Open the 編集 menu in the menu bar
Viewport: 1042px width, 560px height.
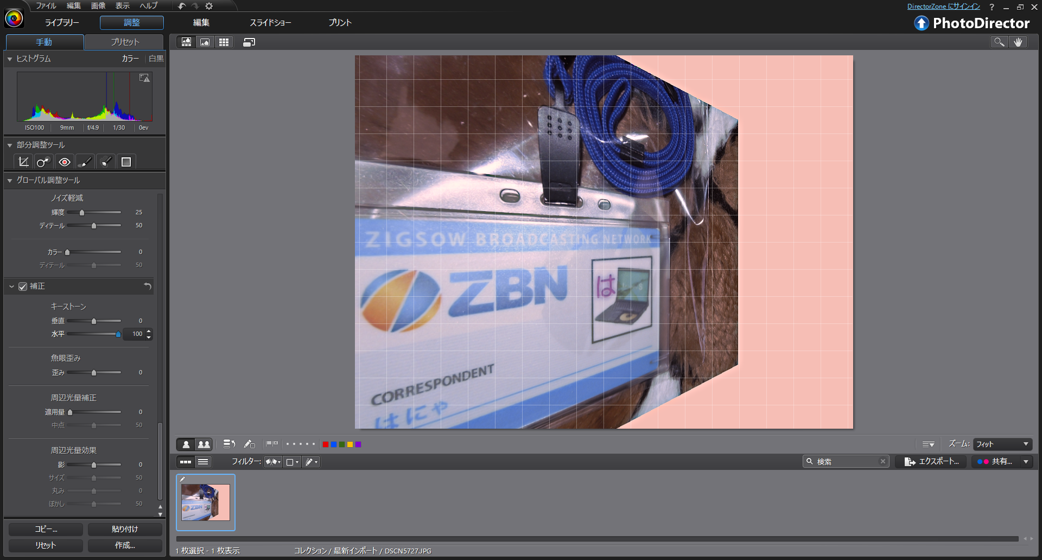click(x=73, y=6)
